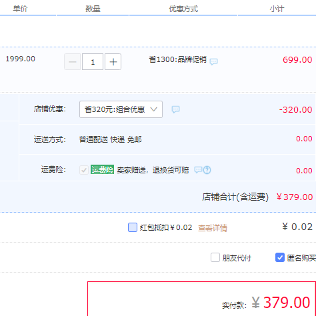Decrease quantity with the minus button
Screen dimensions: 322x316
click(73, 61)
